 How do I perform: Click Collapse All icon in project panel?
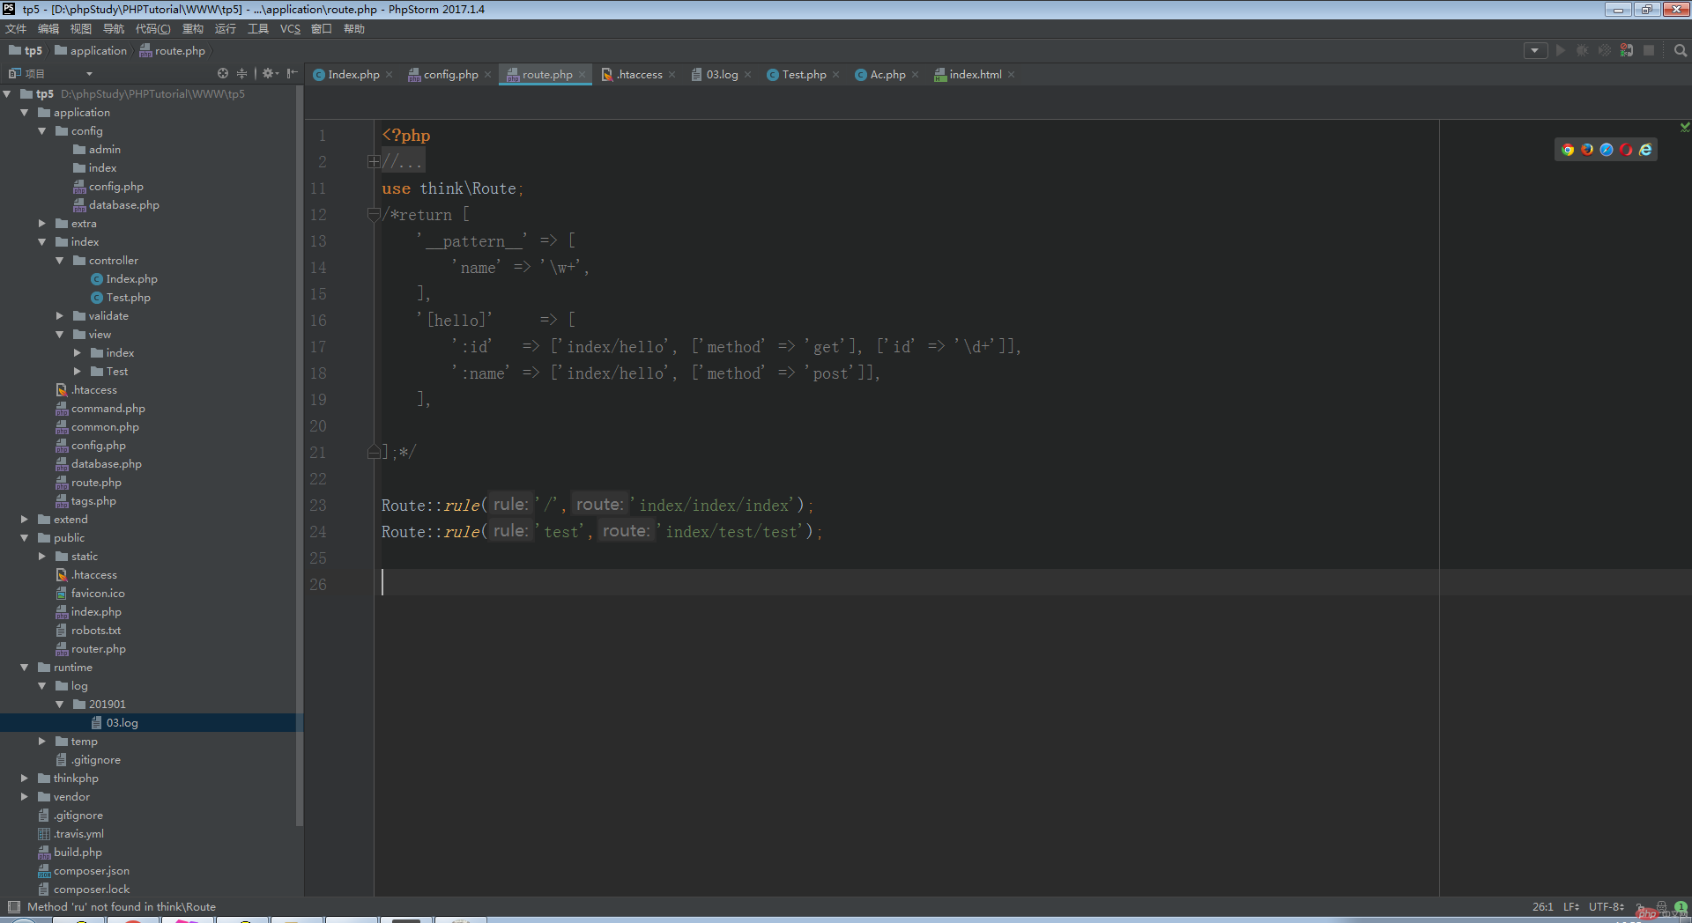click(x=242, y=74)
